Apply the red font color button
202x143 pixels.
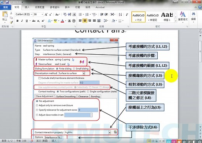(63, 21)
